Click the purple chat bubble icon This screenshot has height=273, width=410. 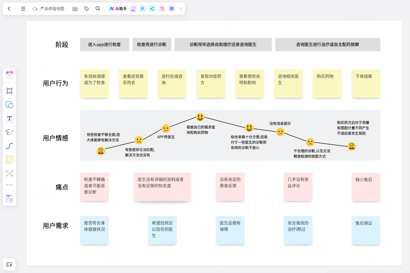pos(172,9)
